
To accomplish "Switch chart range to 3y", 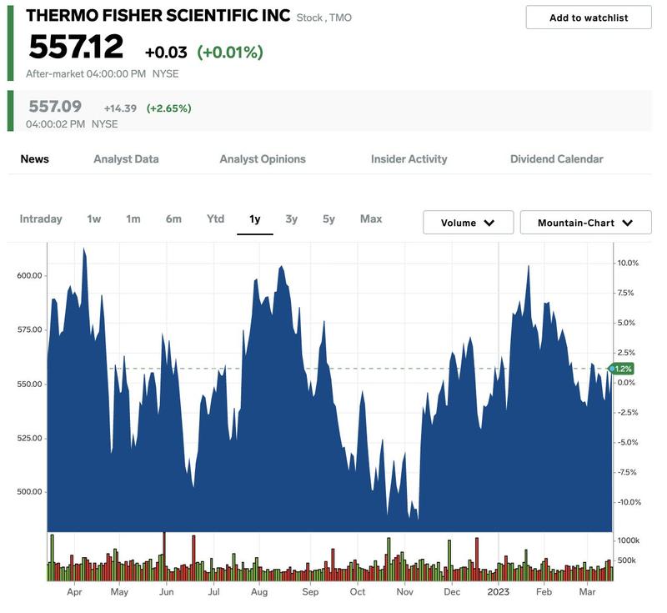I will click(291, 219).
